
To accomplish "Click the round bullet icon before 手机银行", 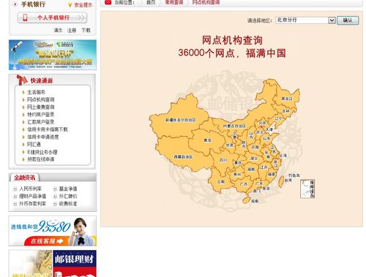I will coord(15,4).
